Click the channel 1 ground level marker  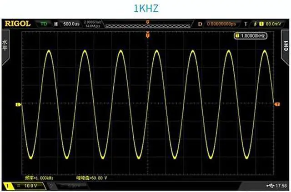coord(19,105)
